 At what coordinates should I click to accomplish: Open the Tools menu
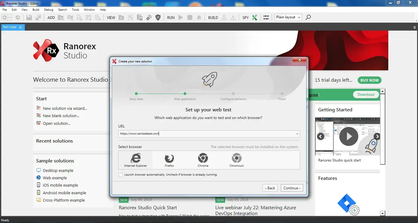click(75, 9)
